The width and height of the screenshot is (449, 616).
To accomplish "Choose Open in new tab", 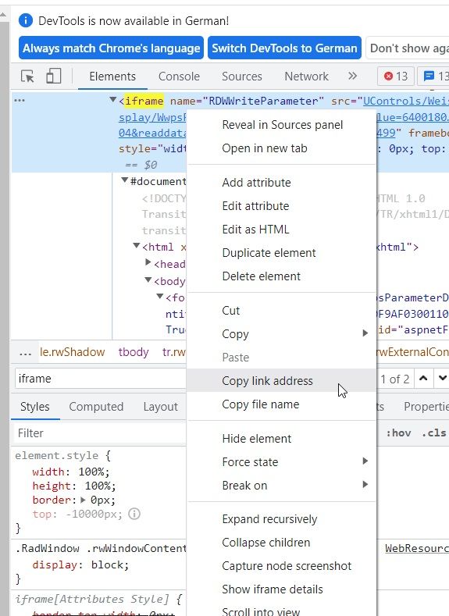I will coord(281,148).
